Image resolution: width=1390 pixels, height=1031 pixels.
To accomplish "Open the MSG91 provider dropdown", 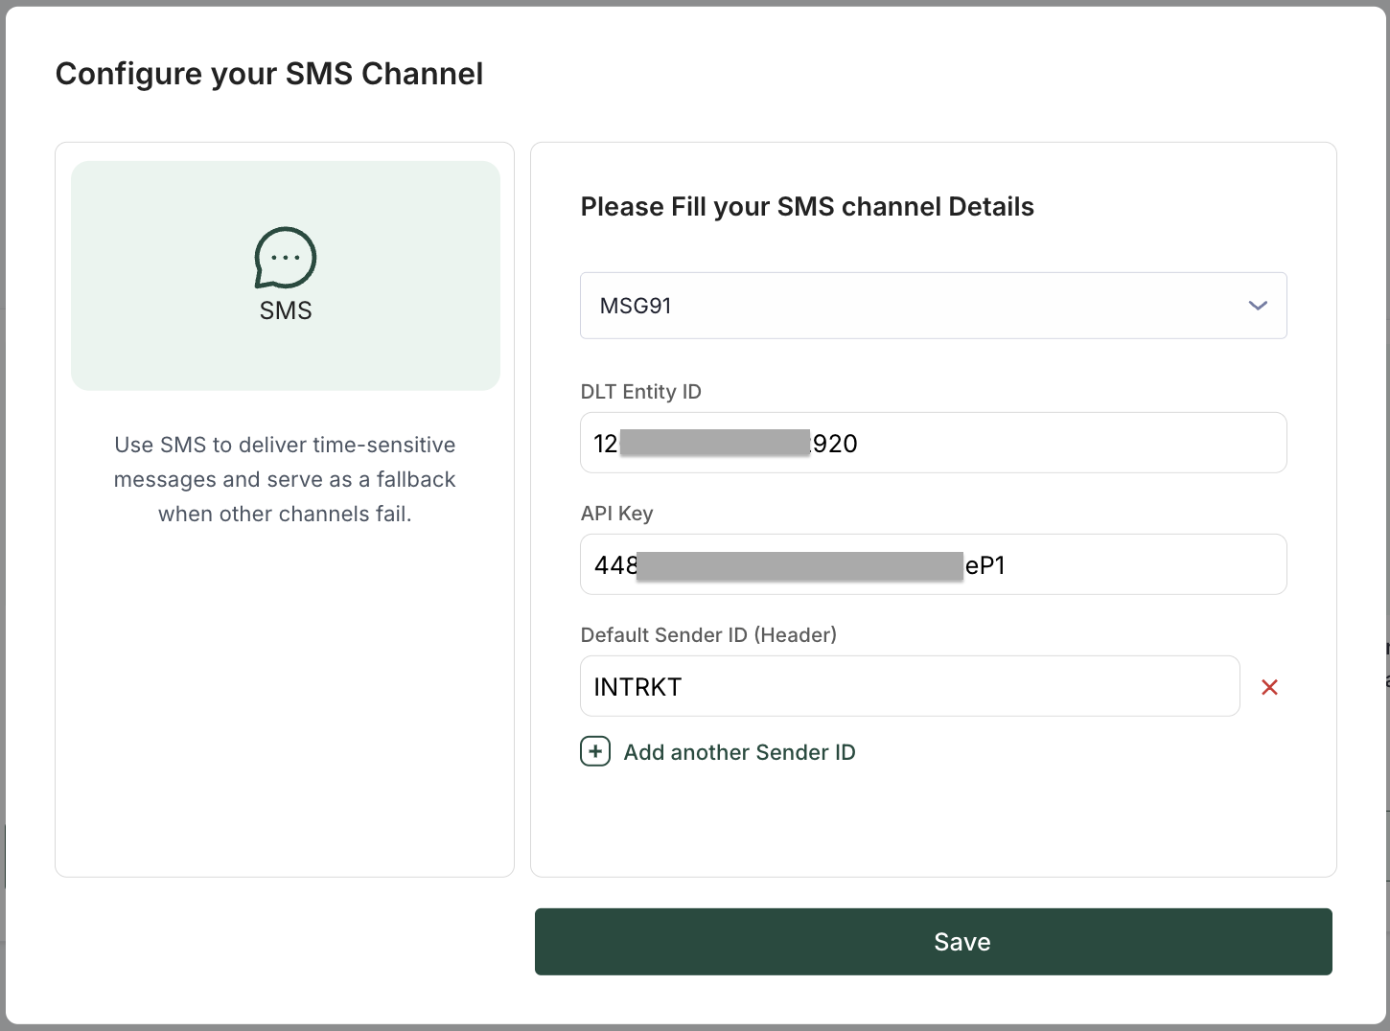I will coord(932,306).
